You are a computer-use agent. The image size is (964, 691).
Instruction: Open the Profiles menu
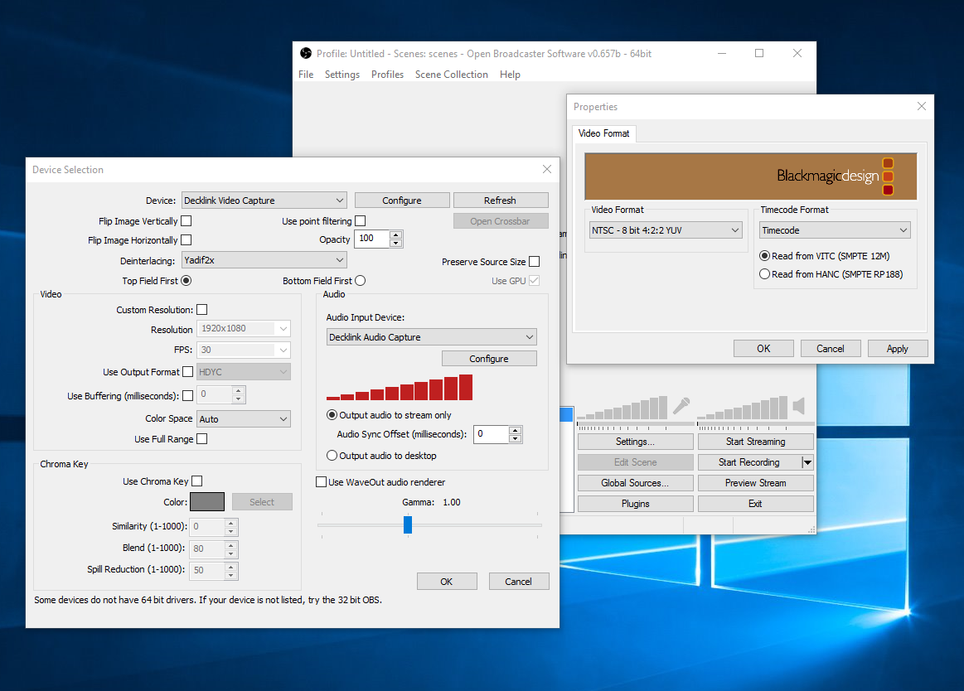tap(387, 75)
